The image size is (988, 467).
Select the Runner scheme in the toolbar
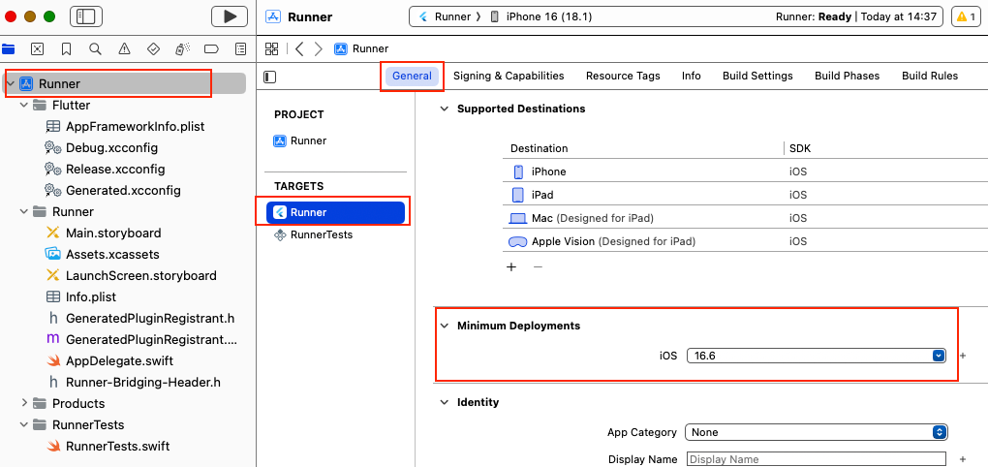point(445,16)
